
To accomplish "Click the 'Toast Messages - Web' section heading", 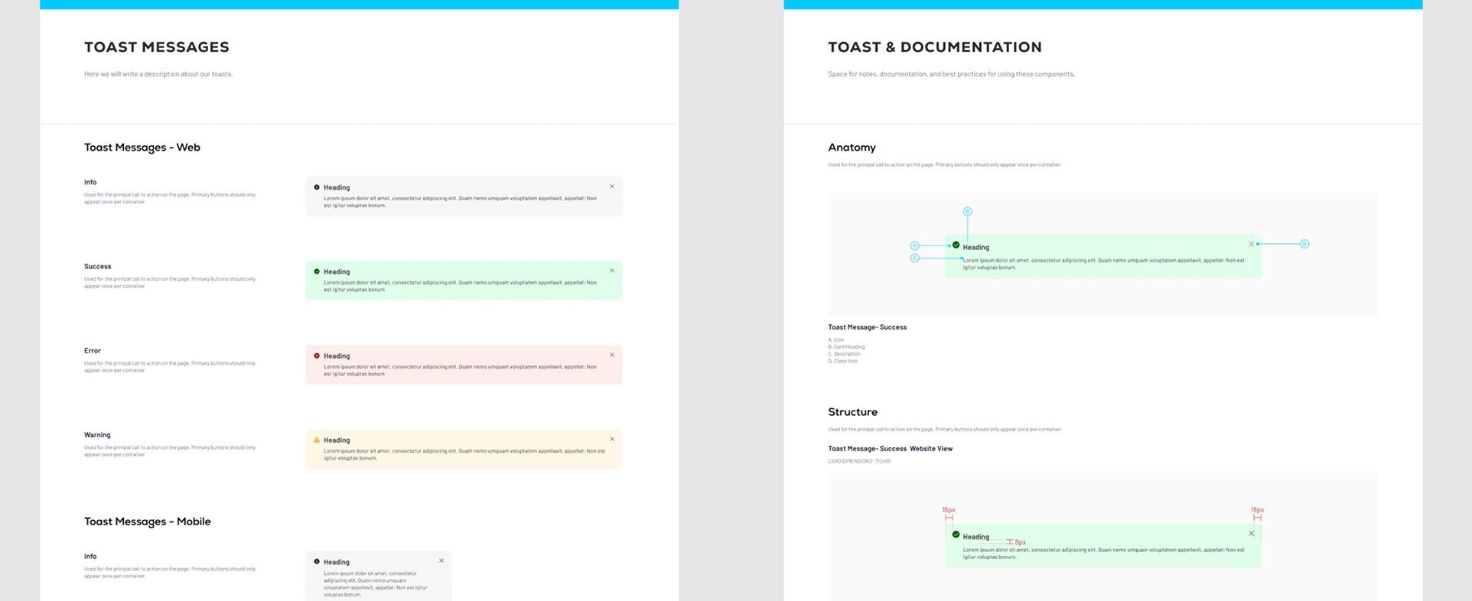I will [142, 148].
